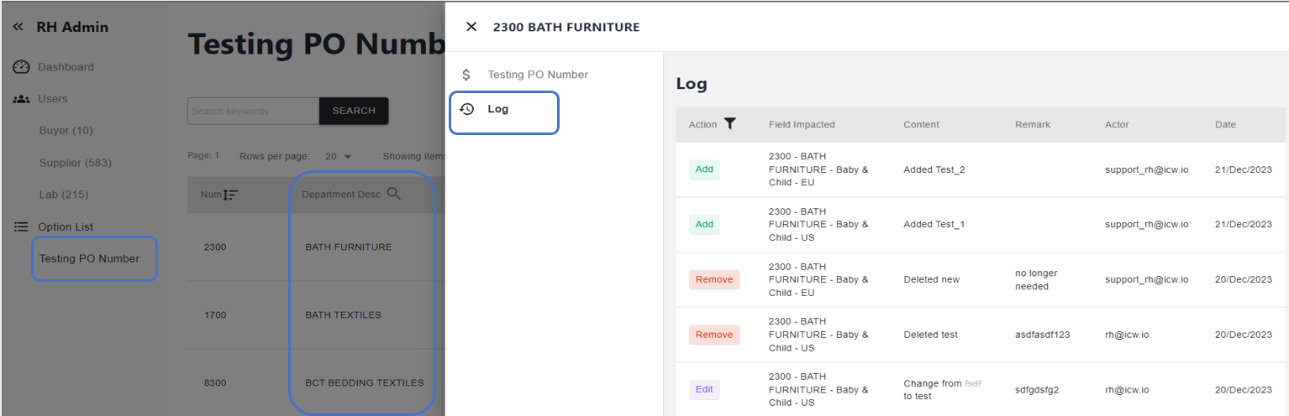Click the Department Desc search icon
The image size is (1289, 416).
393,194
